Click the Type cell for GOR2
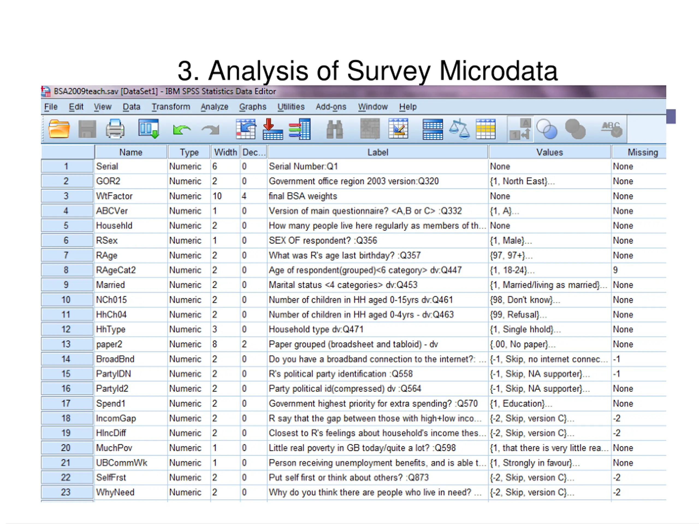The image size is (699, 524). click(x=189, y=181)
